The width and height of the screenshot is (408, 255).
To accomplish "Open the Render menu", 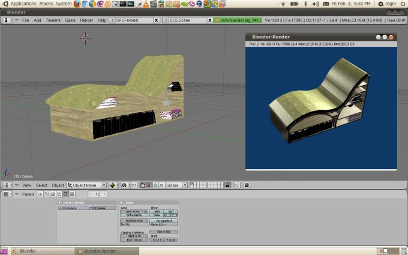I will (x=86, y=20).
